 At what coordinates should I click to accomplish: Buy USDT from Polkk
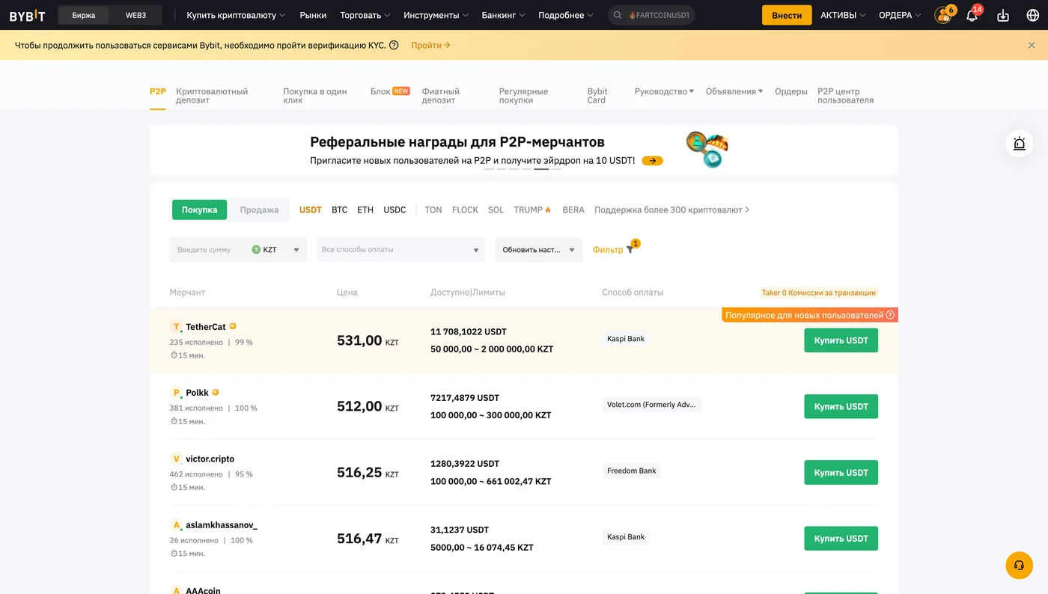pos(841,406)
